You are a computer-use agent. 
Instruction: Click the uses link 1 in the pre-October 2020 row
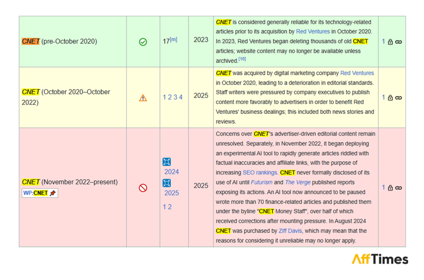383,42
